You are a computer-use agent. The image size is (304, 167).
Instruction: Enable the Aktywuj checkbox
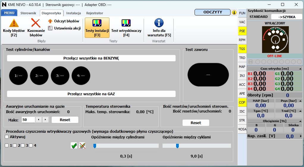[x=7, y=137]
